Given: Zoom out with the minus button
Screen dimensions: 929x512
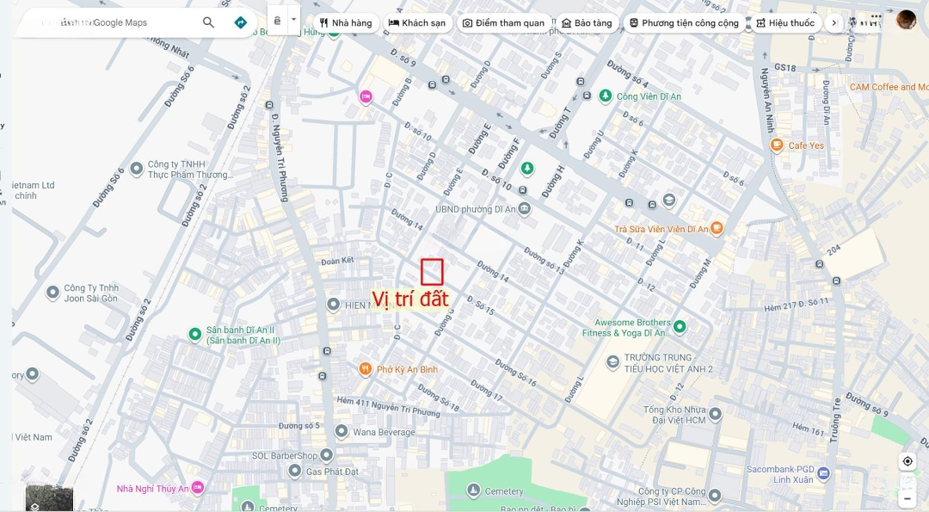Looking at the screenshot, I should pos(907,499).
